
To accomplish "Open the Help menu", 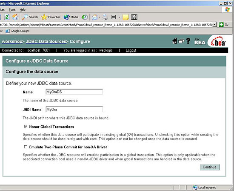I will (x=23, y=10).
